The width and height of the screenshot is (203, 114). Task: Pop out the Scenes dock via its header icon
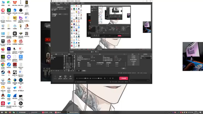62,54
